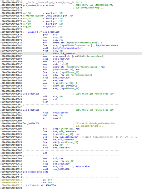Click sub_14005A6A0 call target
Viewport: 142px width, 190px height.
(x=61, y=148)
